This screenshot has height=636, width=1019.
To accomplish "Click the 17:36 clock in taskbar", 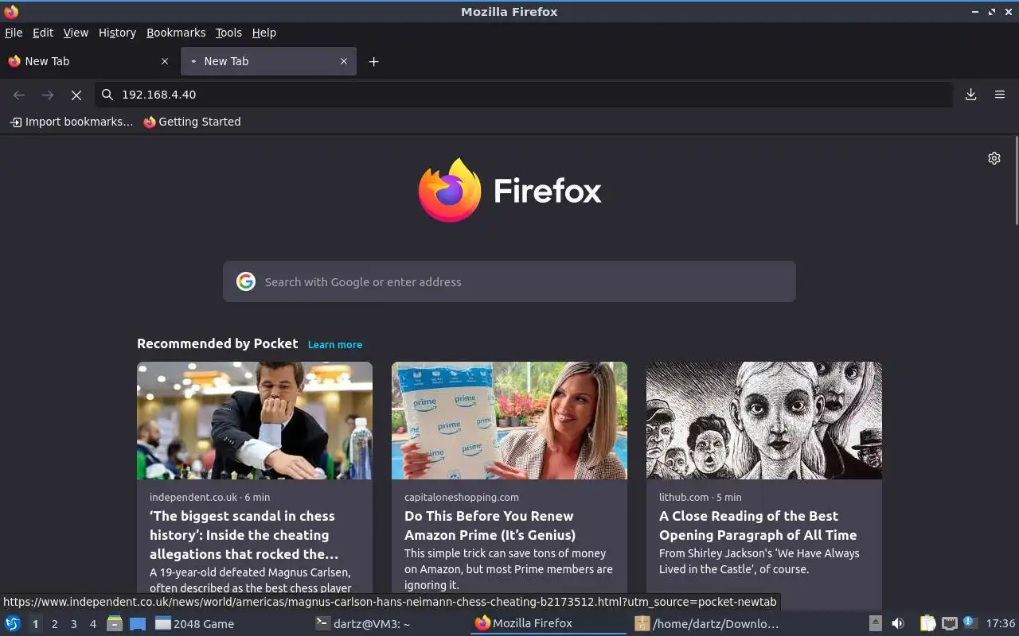I will pos(1001,623).
